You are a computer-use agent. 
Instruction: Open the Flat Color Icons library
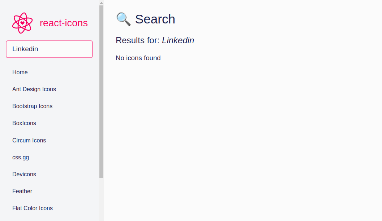pos(32,208)
